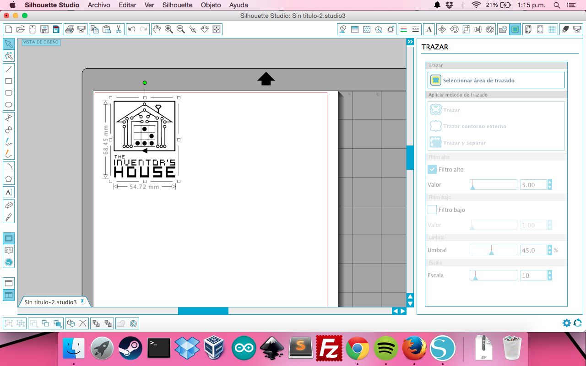Zoom in with the magnifier plus icon
Viewport: 586px width, 366px height.
169,29
